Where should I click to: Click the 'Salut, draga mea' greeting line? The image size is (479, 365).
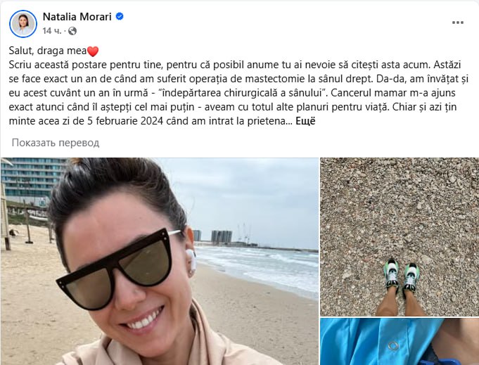(x=53, y=51)
